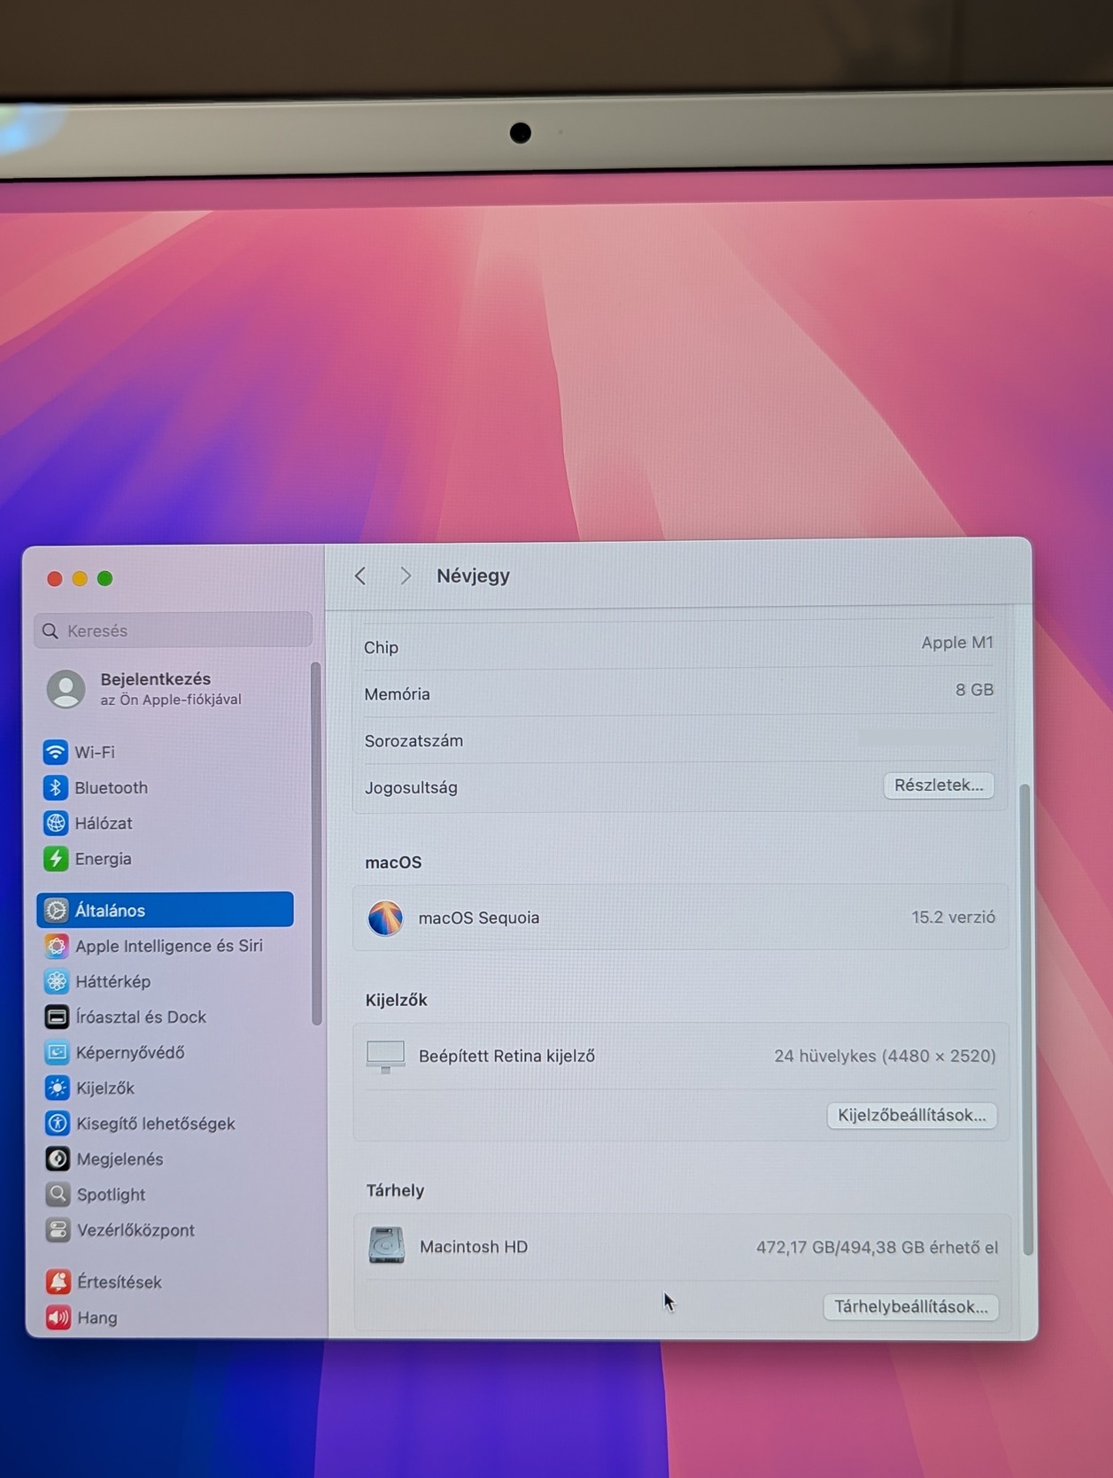Viewport: 1113px width, 1478px height.
Task: Open Íróasztal és Dock icon
Action: pyautogui.click(x=57, y=1017)
